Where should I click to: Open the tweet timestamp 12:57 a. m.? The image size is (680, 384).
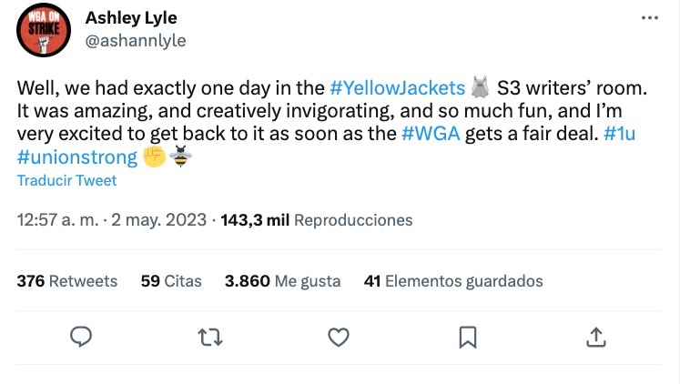point(57,220)
